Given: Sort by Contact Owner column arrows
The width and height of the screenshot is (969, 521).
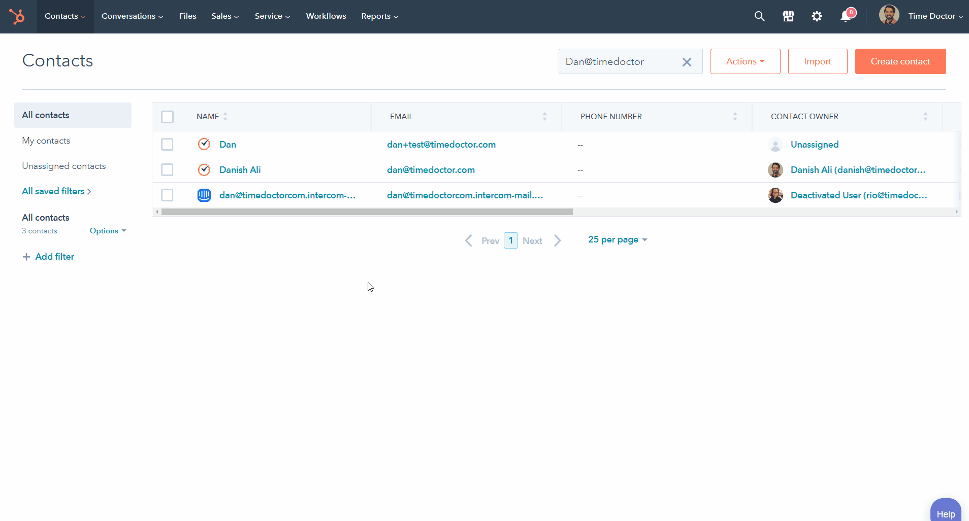Looking at the screenshot, I should tap(925, 116).
